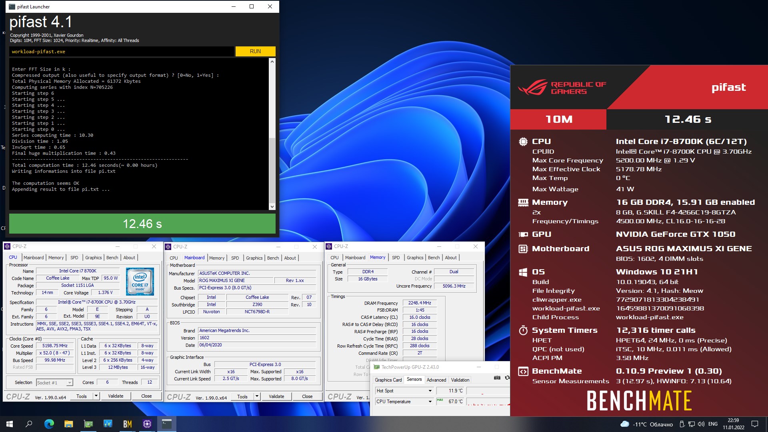Open Mainboard tab in left CPU-Z window
Screen dimensions: 768x432
[34, 258]
